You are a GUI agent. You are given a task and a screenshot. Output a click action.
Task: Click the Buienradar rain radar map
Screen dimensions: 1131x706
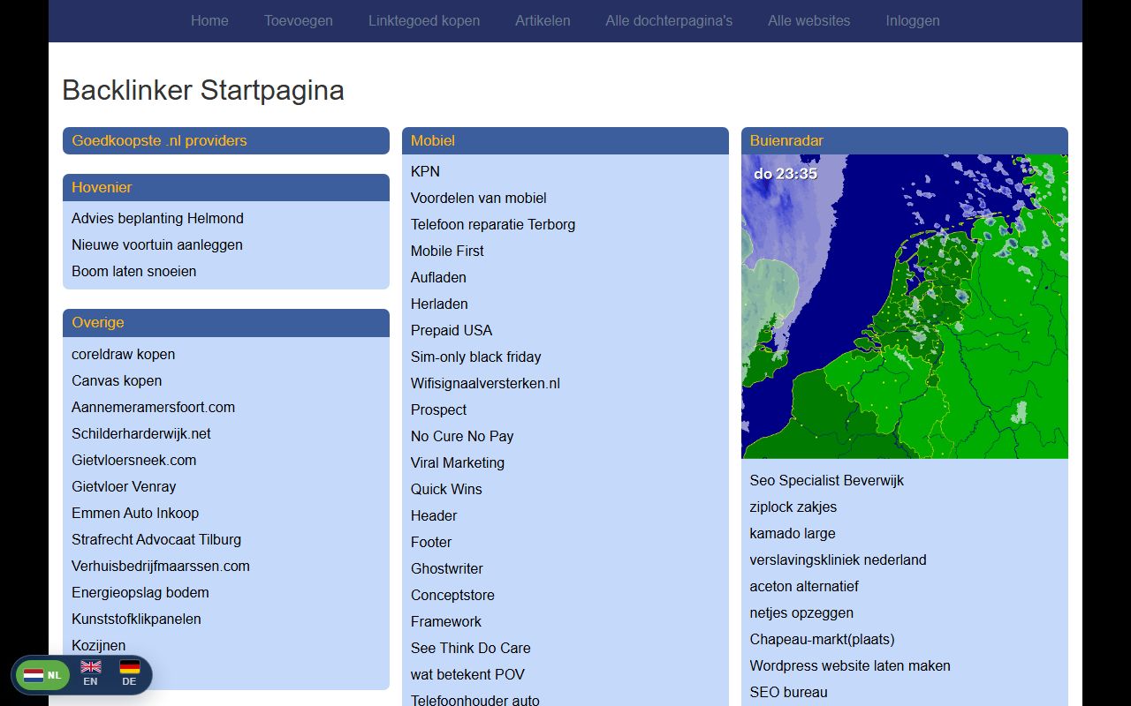(x=905, y=306)
